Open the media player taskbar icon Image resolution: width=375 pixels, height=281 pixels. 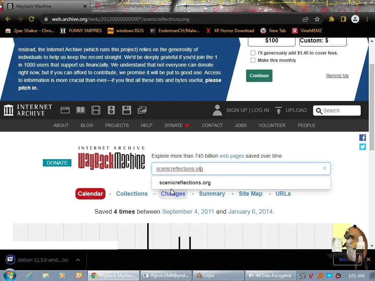[x=62, y=276]
